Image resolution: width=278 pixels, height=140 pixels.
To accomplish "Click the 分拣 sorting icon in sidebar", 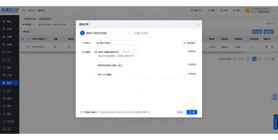I will 4,75.
